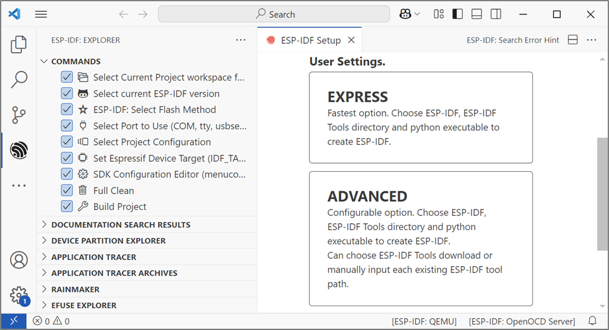This screenshot has height=330, width=609.
Task: Toggle the bottom panel icon
Action: pyautogui.click(x=477, y=14)
